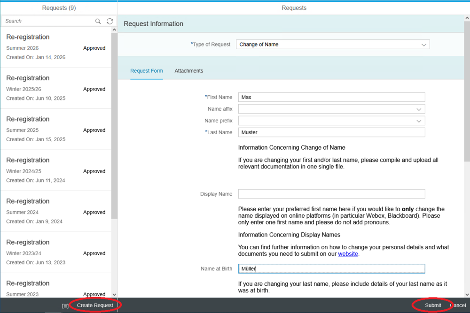The width and height of the screenshot is (470, 313).
Task: Click the Search field in requests list
Action: 48,21
